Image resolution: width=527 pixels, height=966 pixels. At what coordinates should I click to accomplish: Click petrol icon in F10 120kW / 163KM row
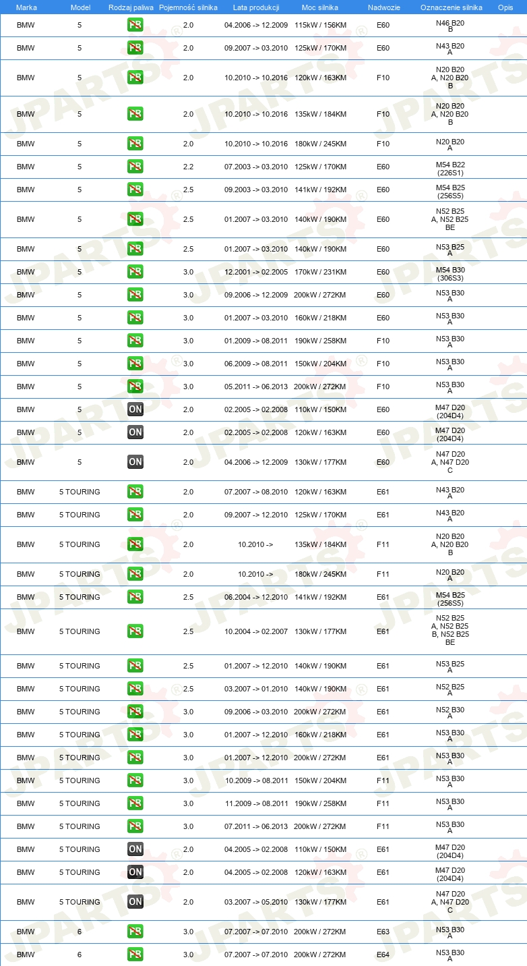135,78
